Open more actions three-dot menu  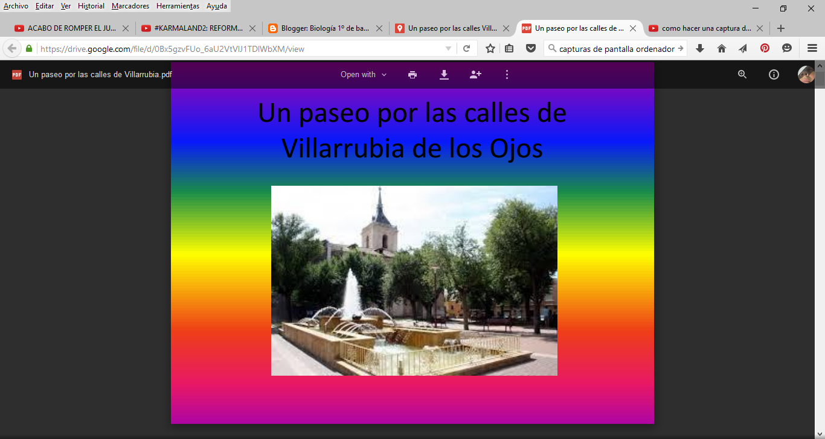pos(507,75)
